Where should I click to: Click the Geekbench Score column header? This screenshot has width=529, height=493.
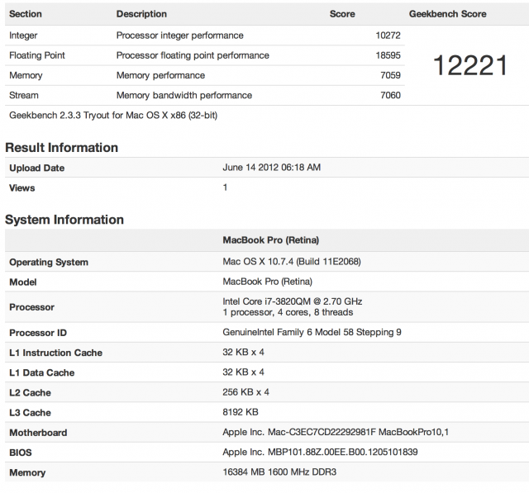coord(447,14)
